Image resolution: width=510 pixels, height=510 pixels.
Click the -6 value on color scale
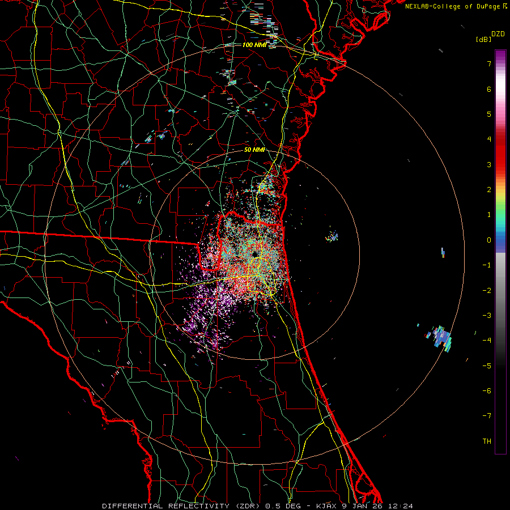pyautogui.click(x=487, y=390)
